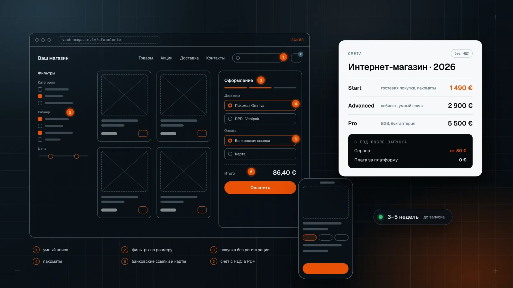Click the search magnifier circle icon
513x288 pixels.
[x=238, y=58]
